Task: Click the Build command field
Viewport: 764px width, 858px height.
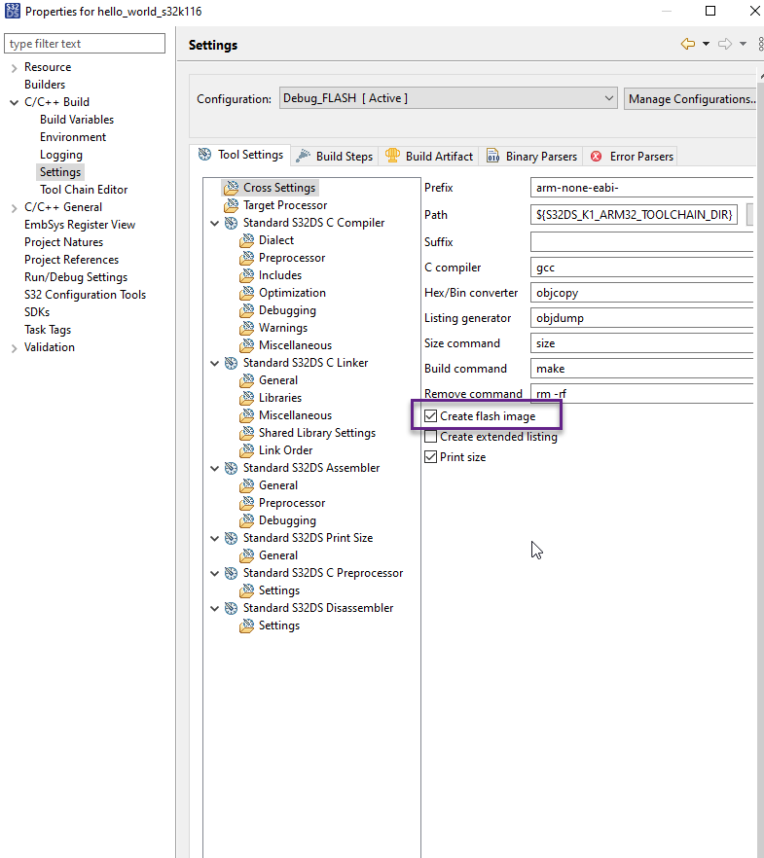Action: point(641,369)
